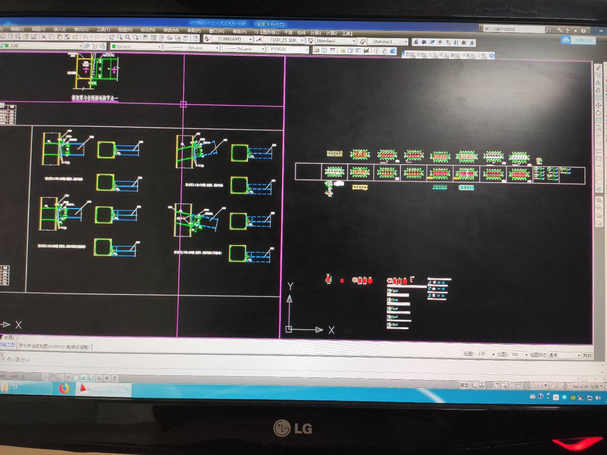Click the favorites star icon near search
The width and height of the screenshot is (607, 455).
[x=575, y=30]
